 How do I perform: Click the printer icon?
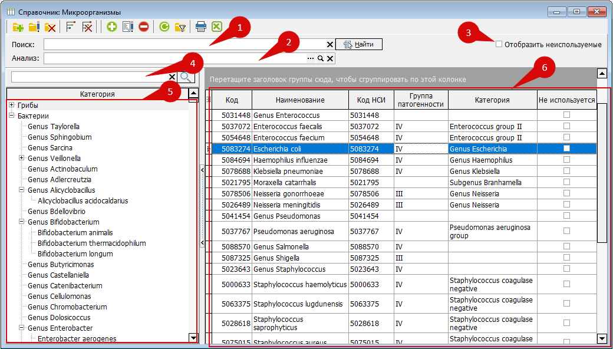200,27
